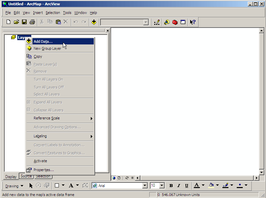Click the Add Data toolbar button
Viewport: 266px width, 198px height.
[x=94, y=22]
